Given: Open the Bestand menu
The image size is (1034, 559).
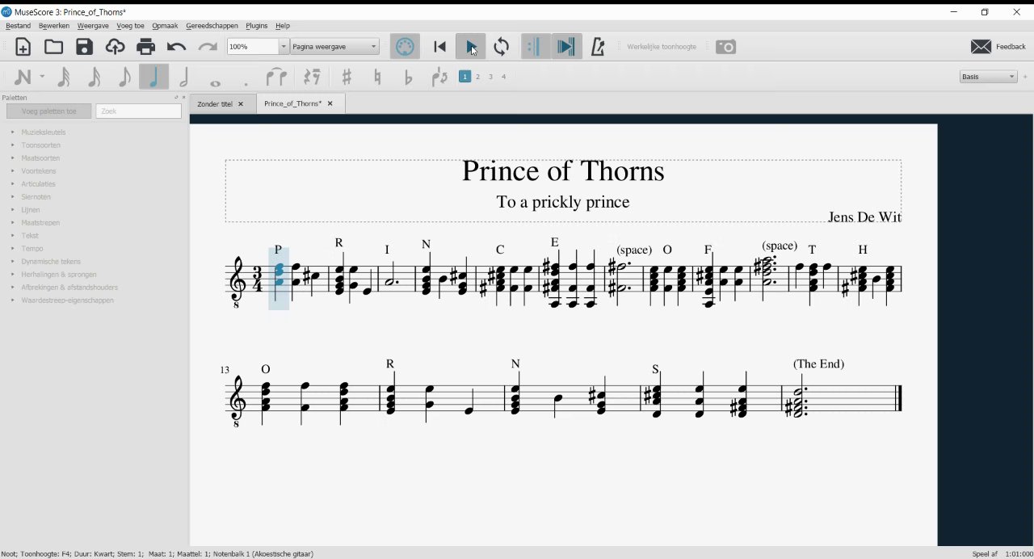Looking at the screenshot, I should point(18,26).
